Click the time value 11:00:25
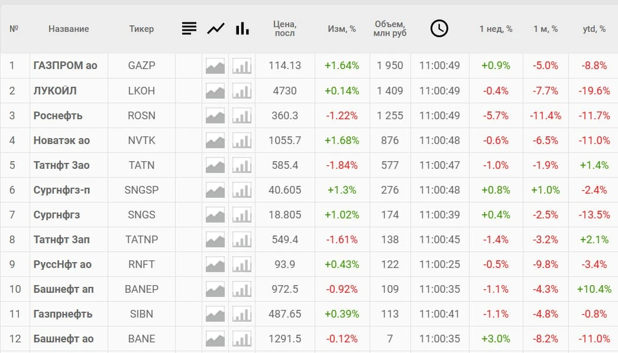 tap(439, 264)
